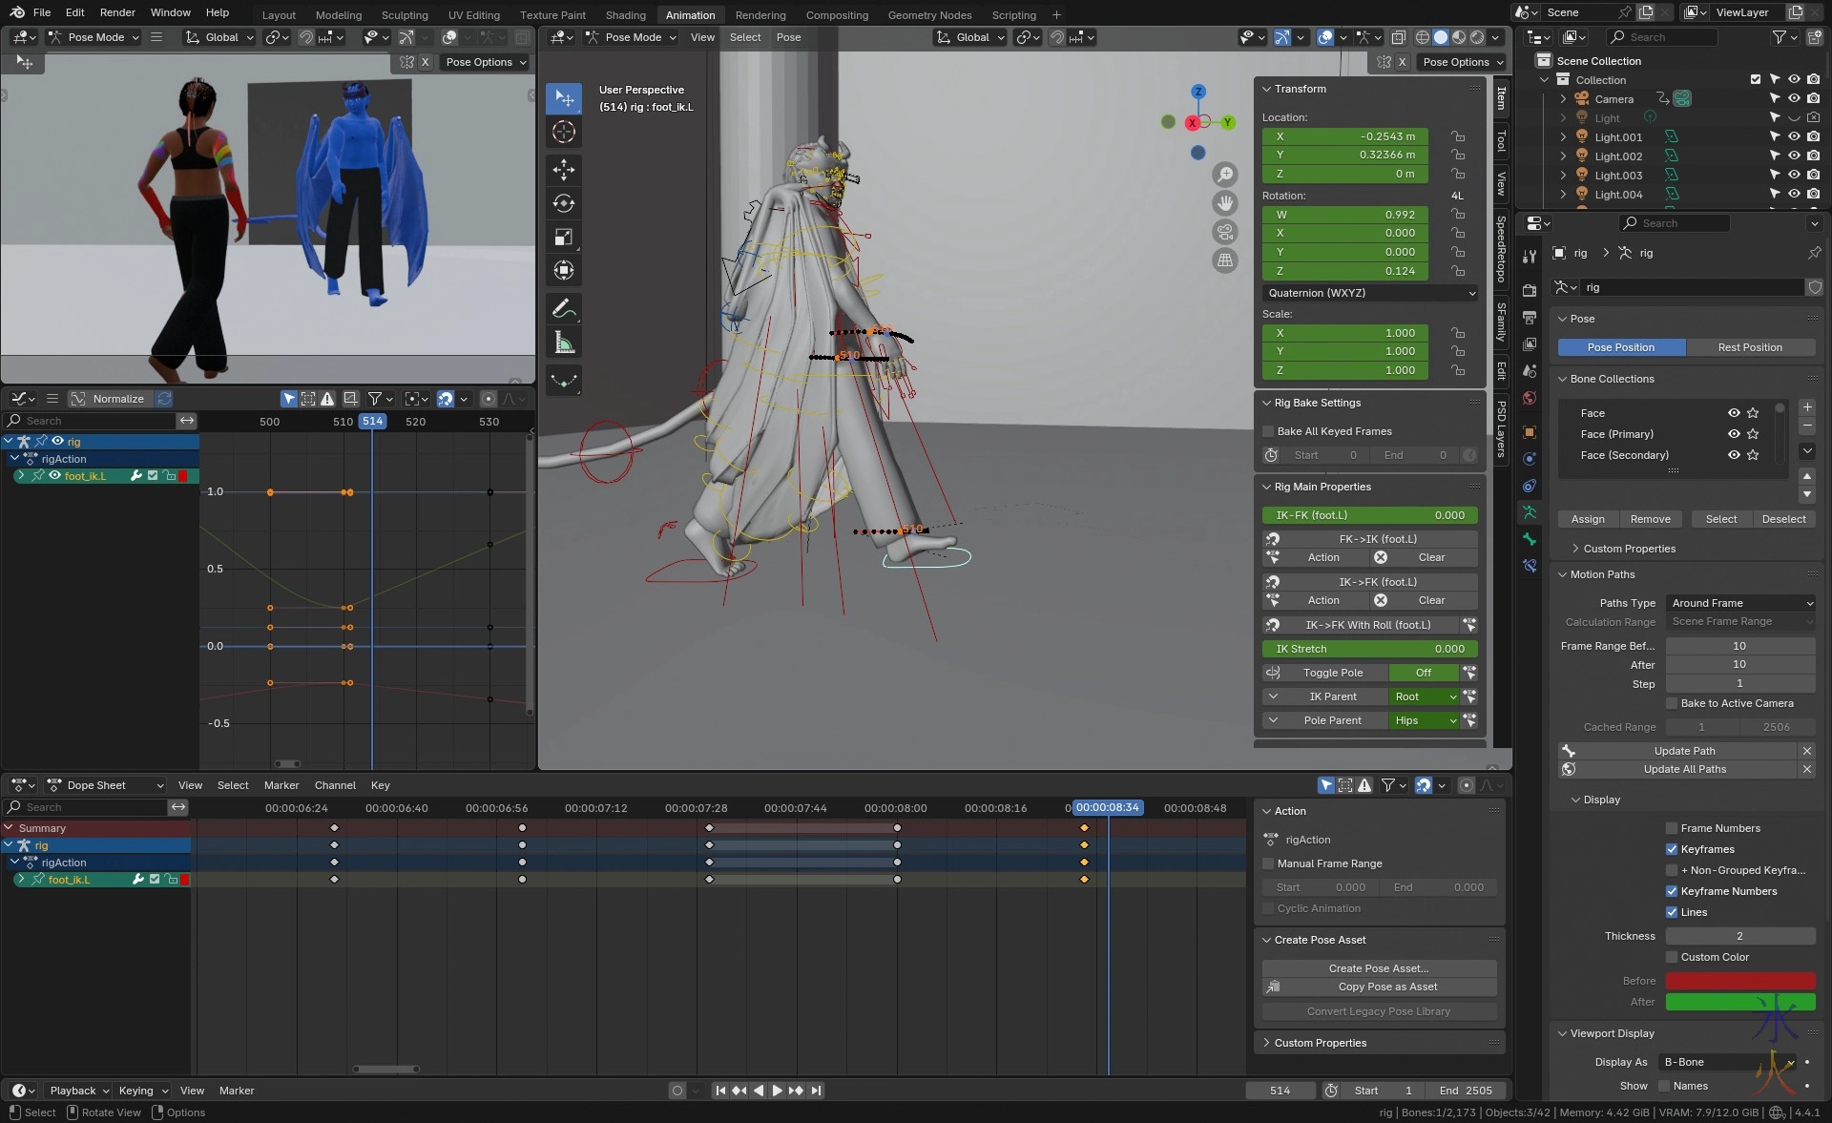The width and height of the screenshot is (1832, 1123).
Task: Select the Annotate pencil tool
Action: click(x=563, y=309)
